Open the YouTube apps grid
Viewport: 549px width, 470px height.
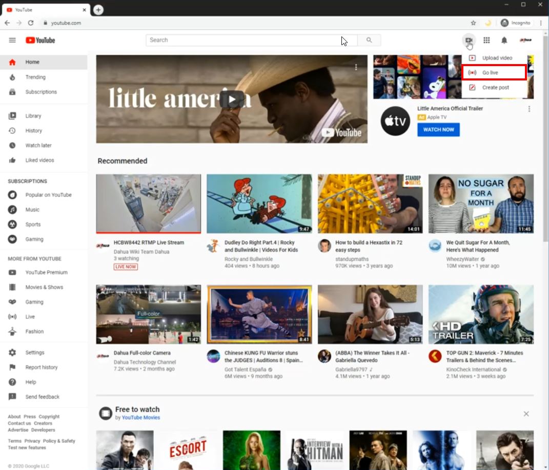pos(486,40)
